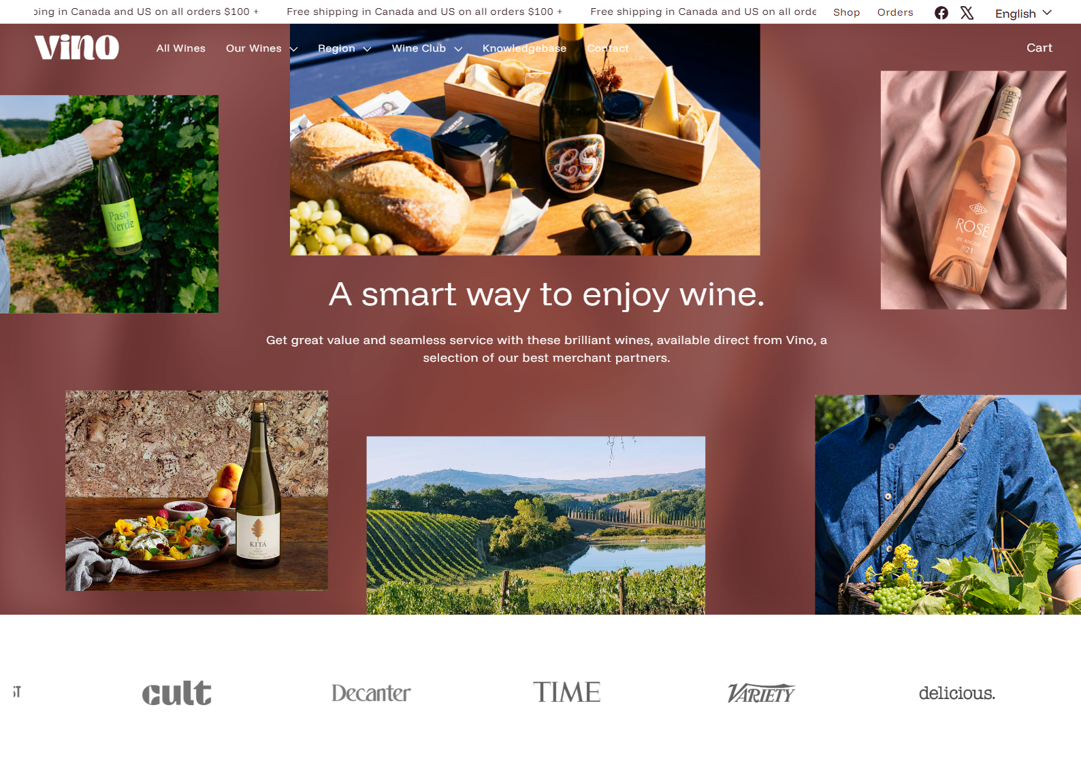Click the Paso Verde bottle photo
This screenshot has height=767, width=1081.
[109, 204]
